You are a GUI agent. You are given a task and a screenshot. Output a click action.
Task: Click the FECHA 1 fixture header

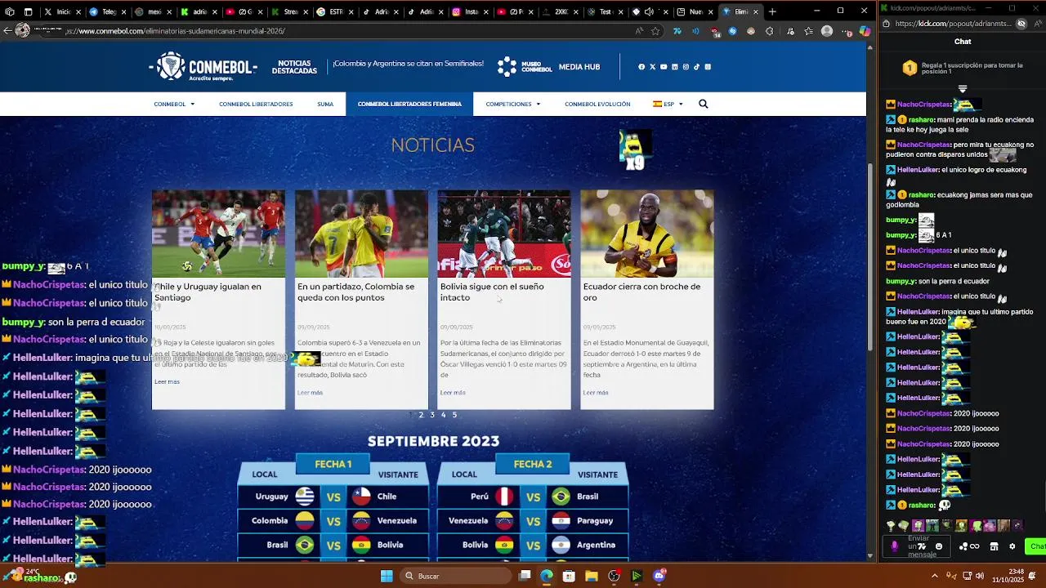(x=333, y=464)
